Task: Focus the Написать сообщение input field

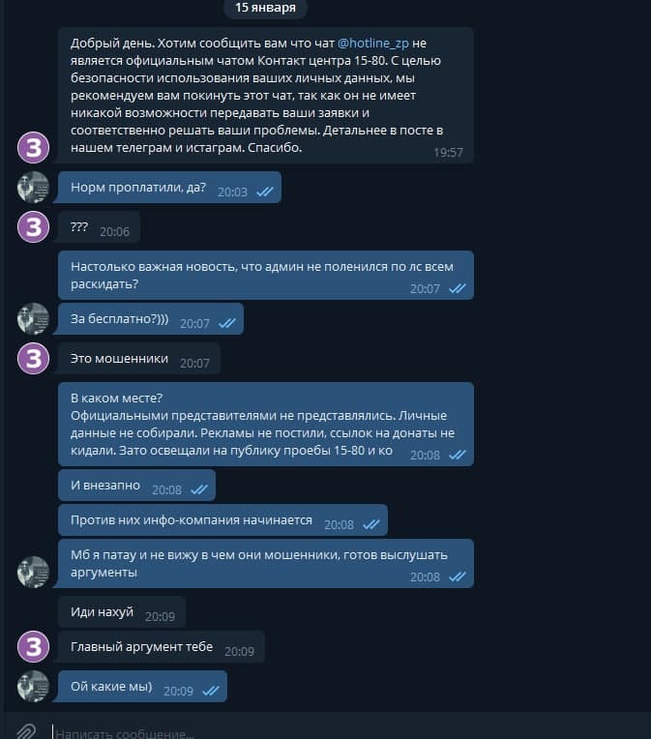Action: click(x=330, y=732)
